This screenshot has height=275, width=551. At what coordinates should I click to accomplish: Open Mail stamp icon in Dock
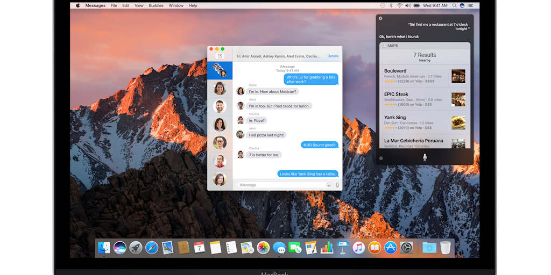click(x=168, y=248)
